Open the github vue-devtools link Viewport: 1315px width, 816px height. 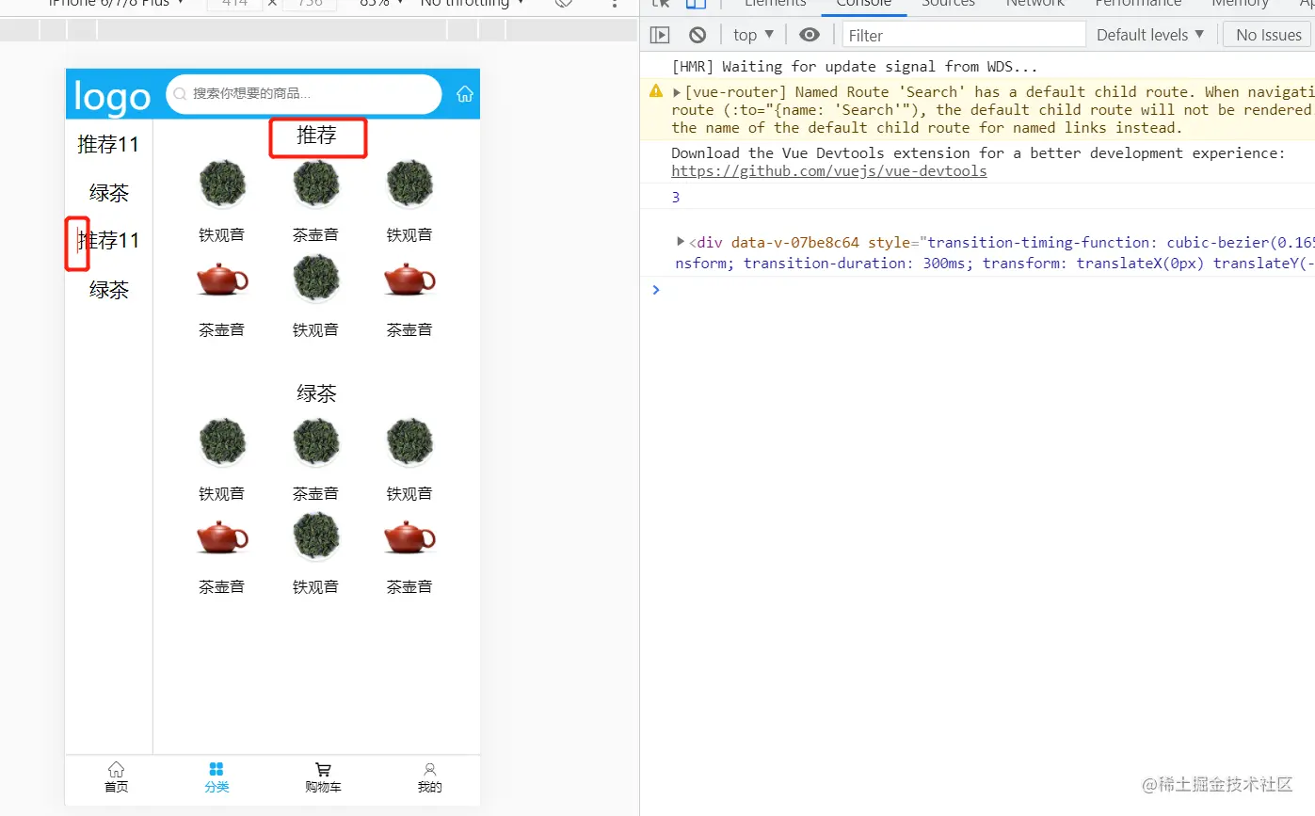[829, 171]
